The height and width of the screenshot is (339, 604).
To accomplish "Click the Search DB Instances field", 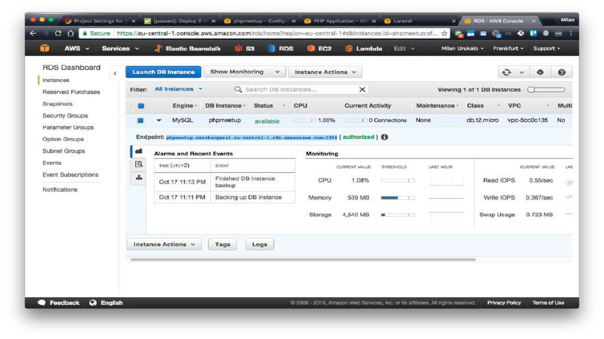I will click(x=300, y=89).
